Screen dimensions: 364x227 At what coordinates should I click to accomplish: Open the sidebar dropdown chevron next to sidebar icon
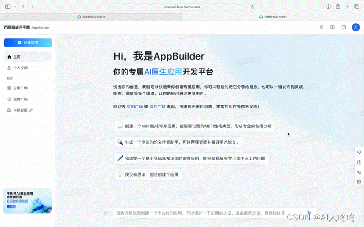(15, 7)
